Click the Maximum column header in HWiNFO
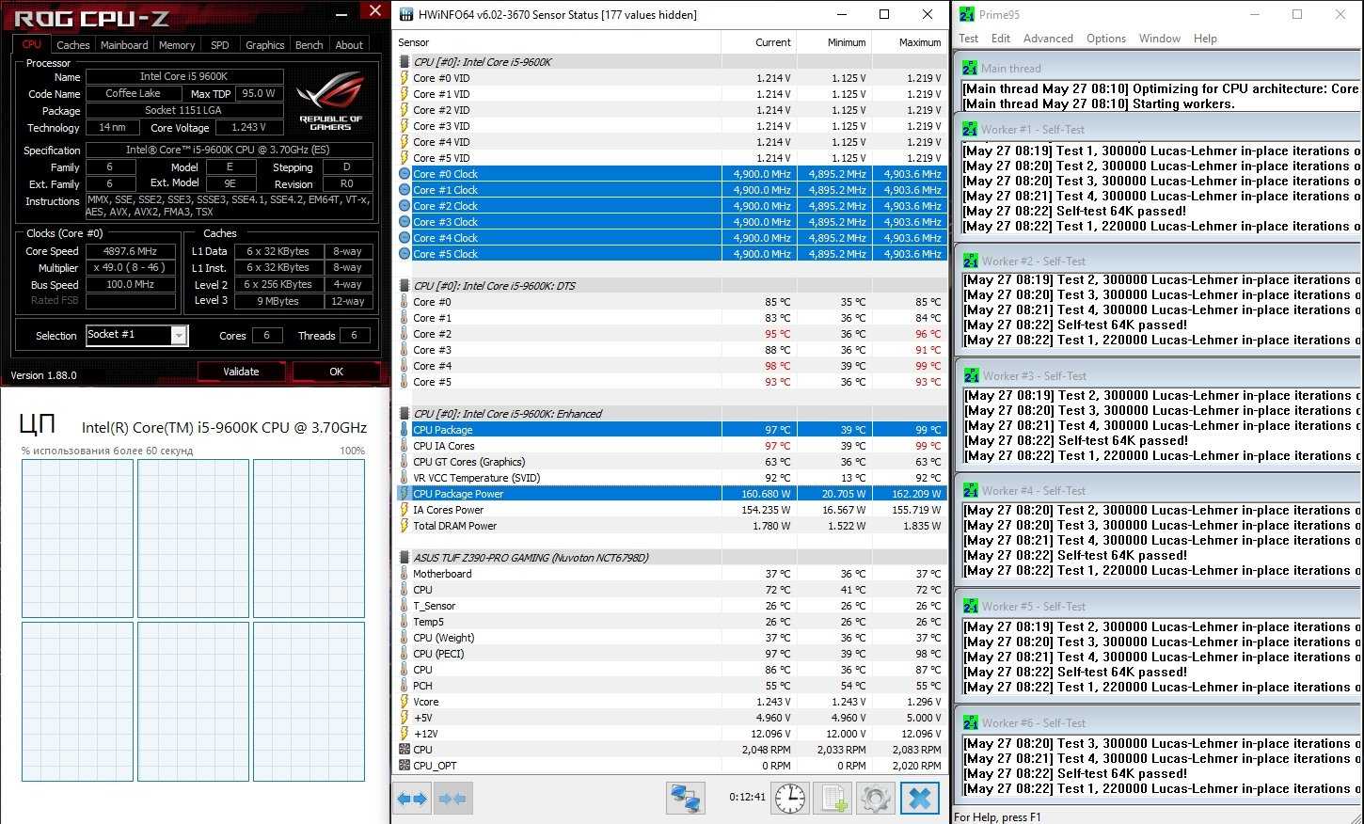Viewport: 1364px width, 824px height. coord(919,42)
